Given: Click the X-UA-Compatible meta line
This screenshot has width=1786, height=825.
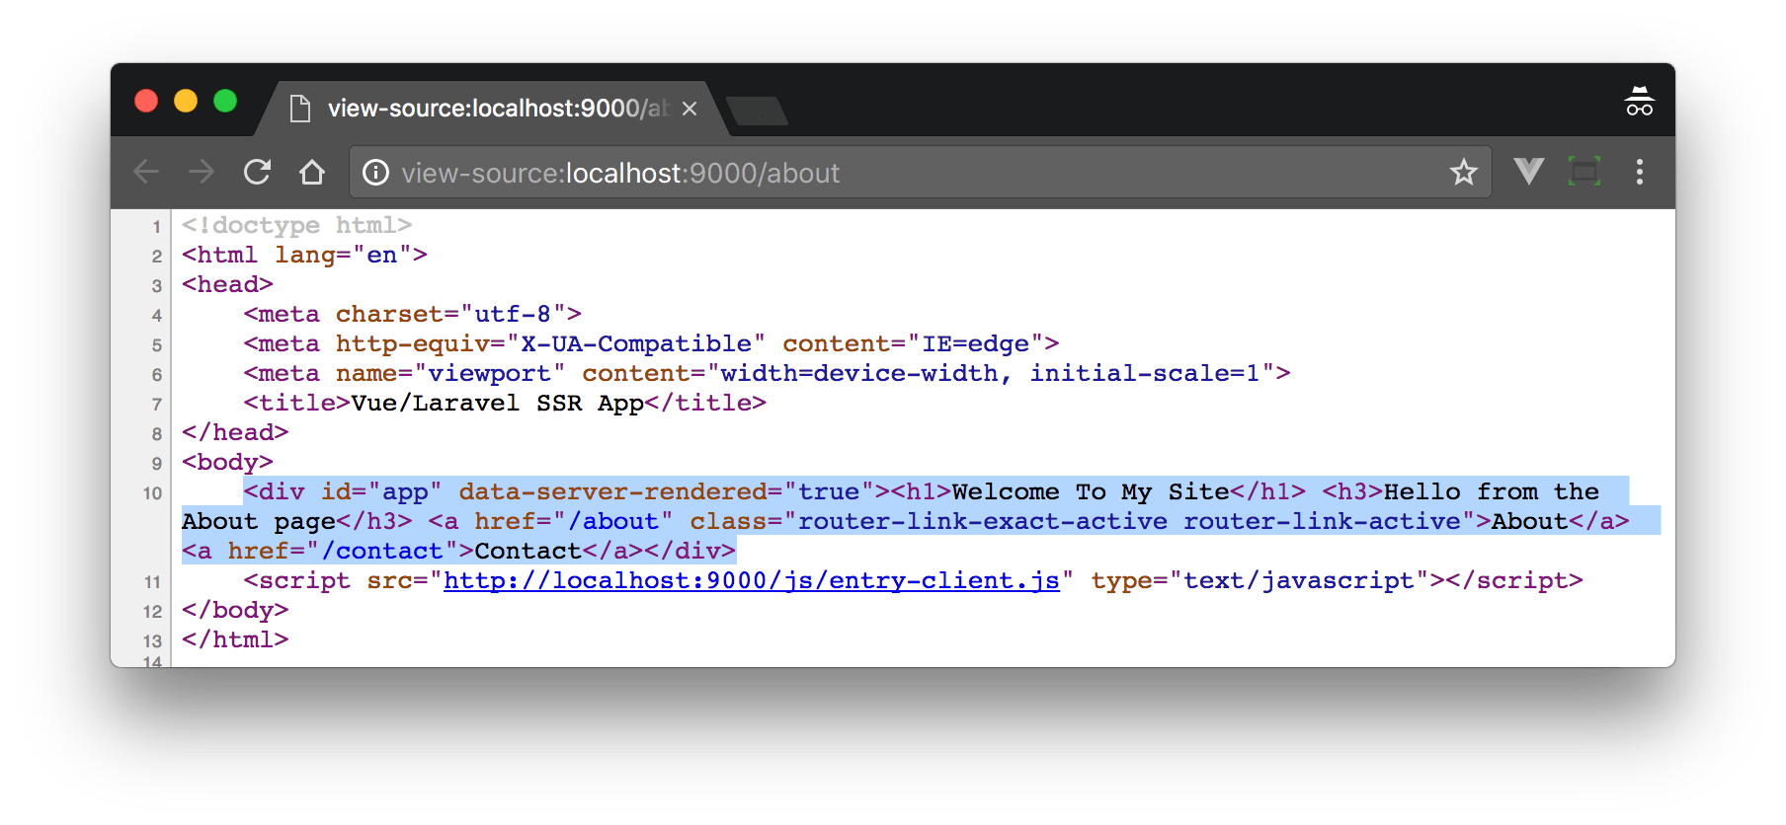Looking at the screenshot, I should [x=651, y=343].
